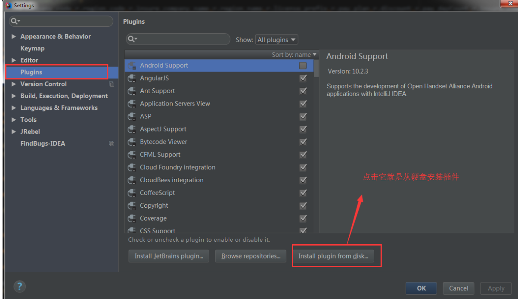Expand the JRebel section arrow
This screenshot has width=518, height=299.
[14, 131]
